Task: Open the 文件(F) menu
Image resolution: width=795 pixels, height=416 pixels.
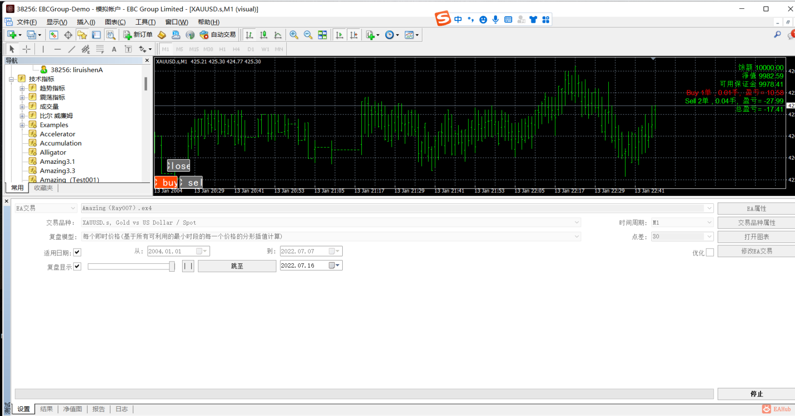Action: [27, 22]
